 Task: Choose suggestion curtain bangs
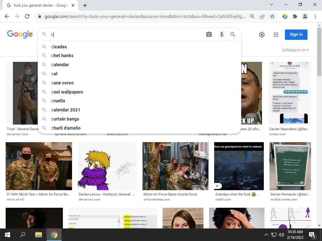coord(139,119)
